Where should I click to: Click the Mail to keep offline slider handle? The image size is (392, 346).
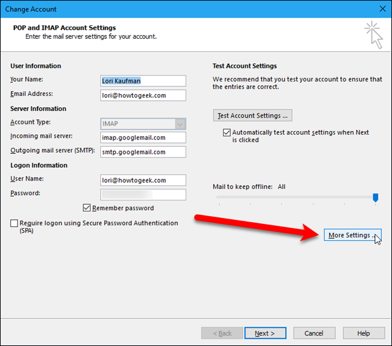tap(375, 197)
